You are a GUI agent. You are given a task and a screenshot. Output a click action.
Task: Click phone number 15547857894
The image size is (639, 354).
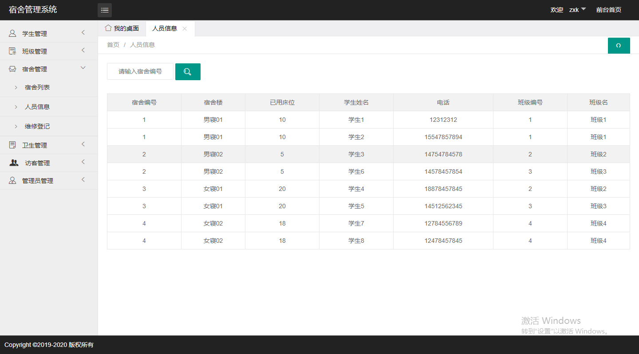pyautogui.click(x=443, y=137)
